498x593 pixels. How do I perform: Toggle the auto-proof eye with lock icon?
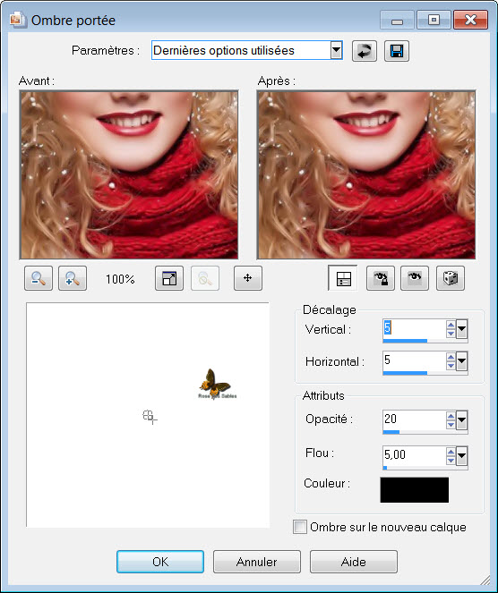[x=381, y=278]
